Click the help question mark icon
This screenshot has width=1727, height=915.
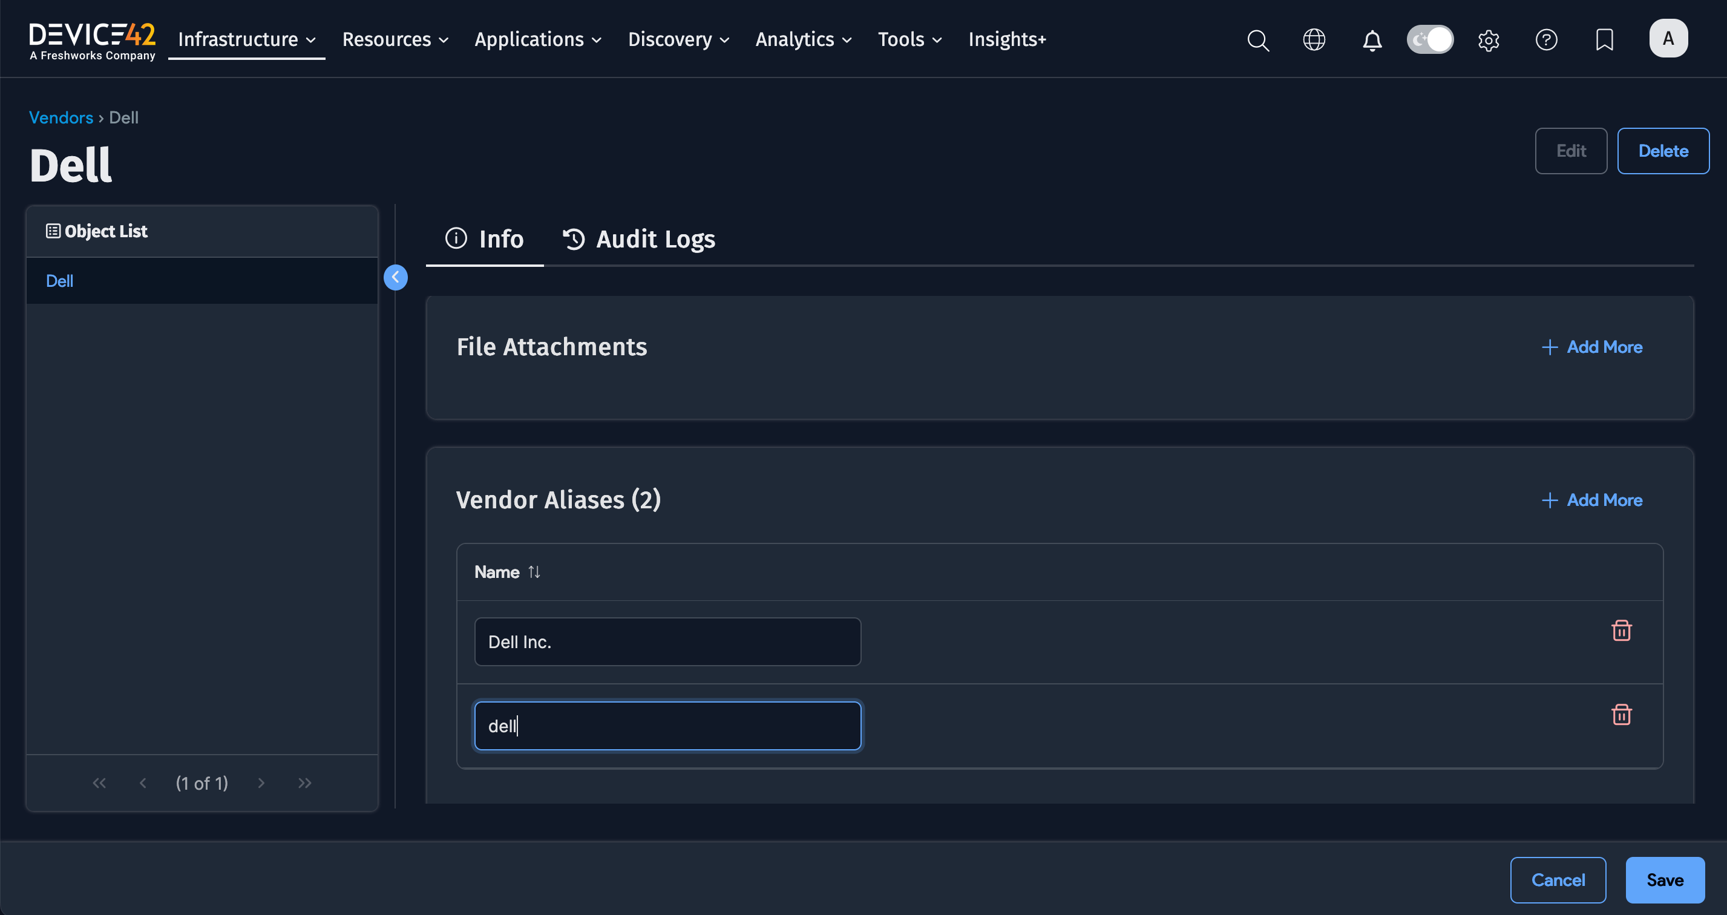pyautogui.click(x=1546, y=40)
